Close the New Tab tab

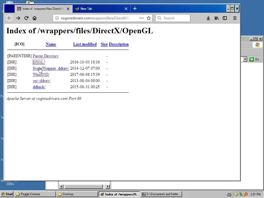[x=126, y=9]
